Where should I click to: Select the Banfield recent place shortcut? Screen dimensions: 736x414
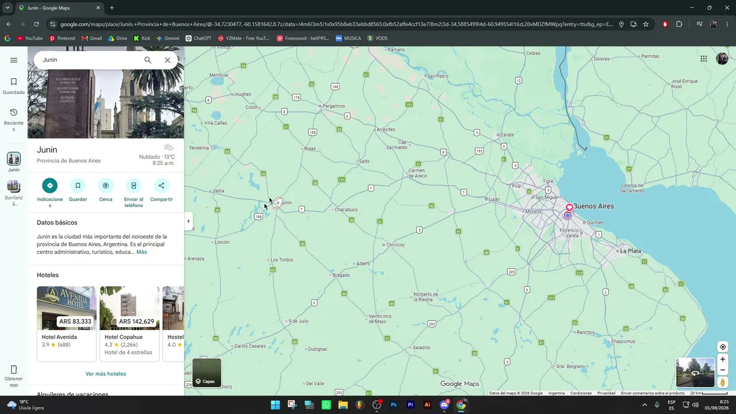tap(14, 193)
